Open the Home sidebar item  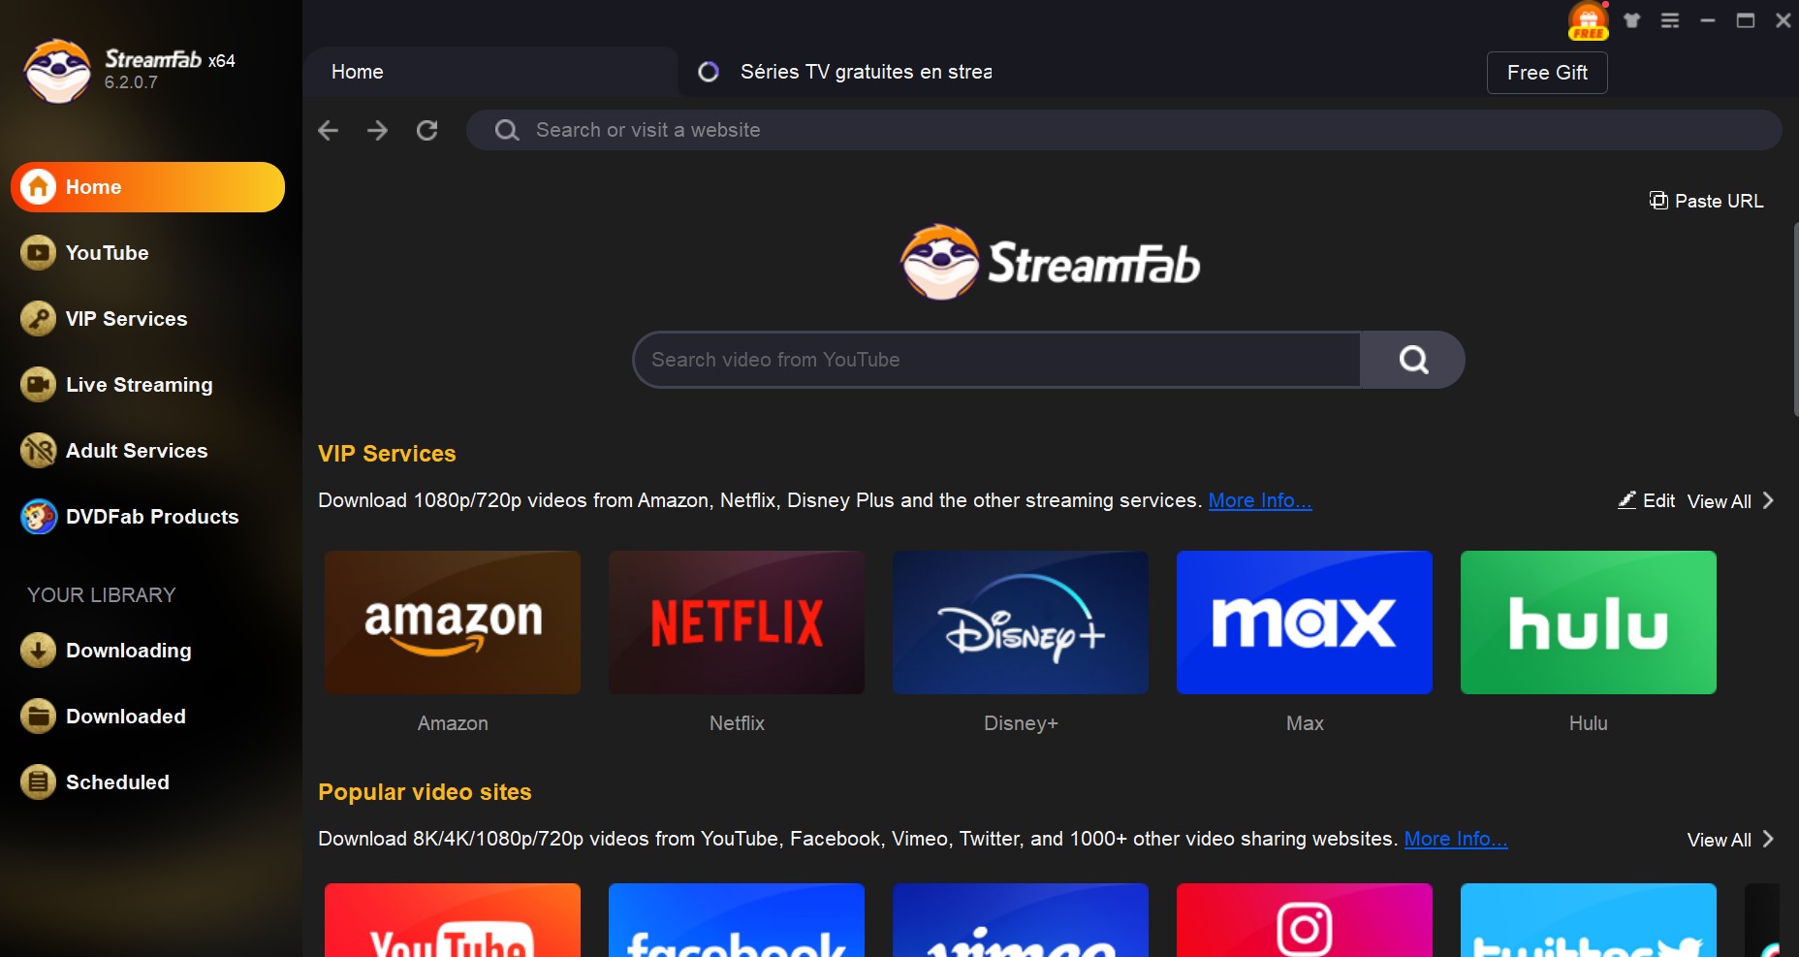pos(147,187)
